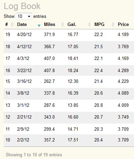Click the 12.30 gallons cell
The height and width of the screenshot is (159, 134).
pos(73,81)
